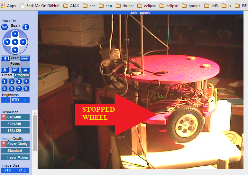Open AJAX bookmark folder
The image size is (248, 175).
click(x=71, y=6)
